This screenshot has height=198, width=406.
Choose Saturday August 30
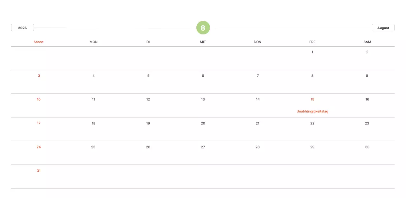click(367, 147)
